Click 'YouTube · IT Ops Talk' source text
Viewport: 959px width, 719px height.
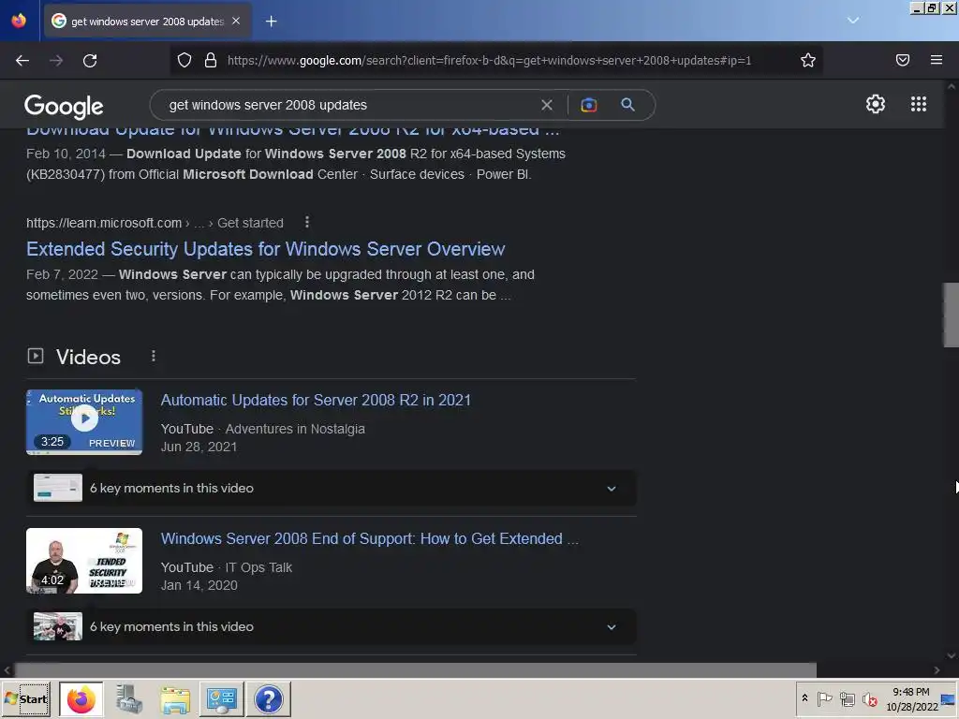click(227, 567)
